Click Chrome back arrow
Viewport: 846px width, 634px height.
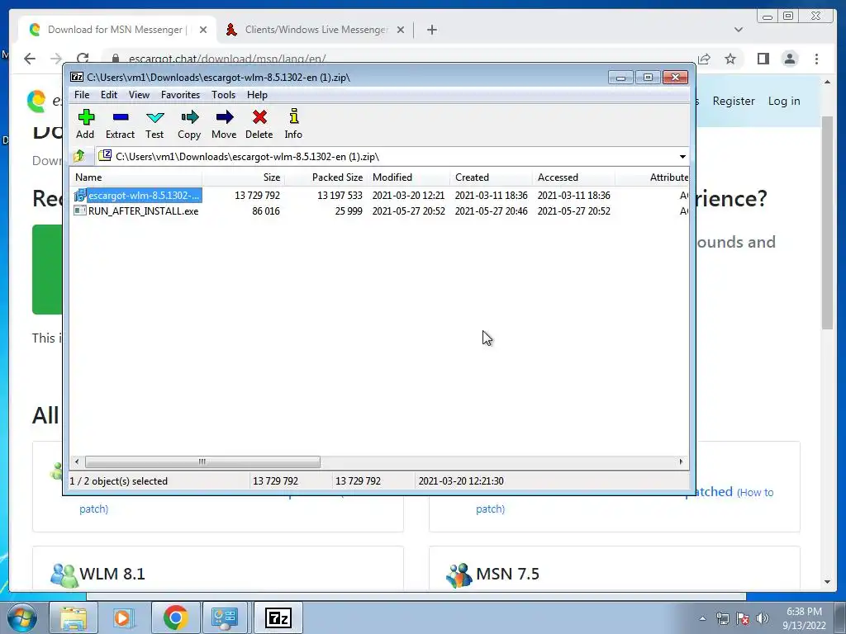coord(30,59)
